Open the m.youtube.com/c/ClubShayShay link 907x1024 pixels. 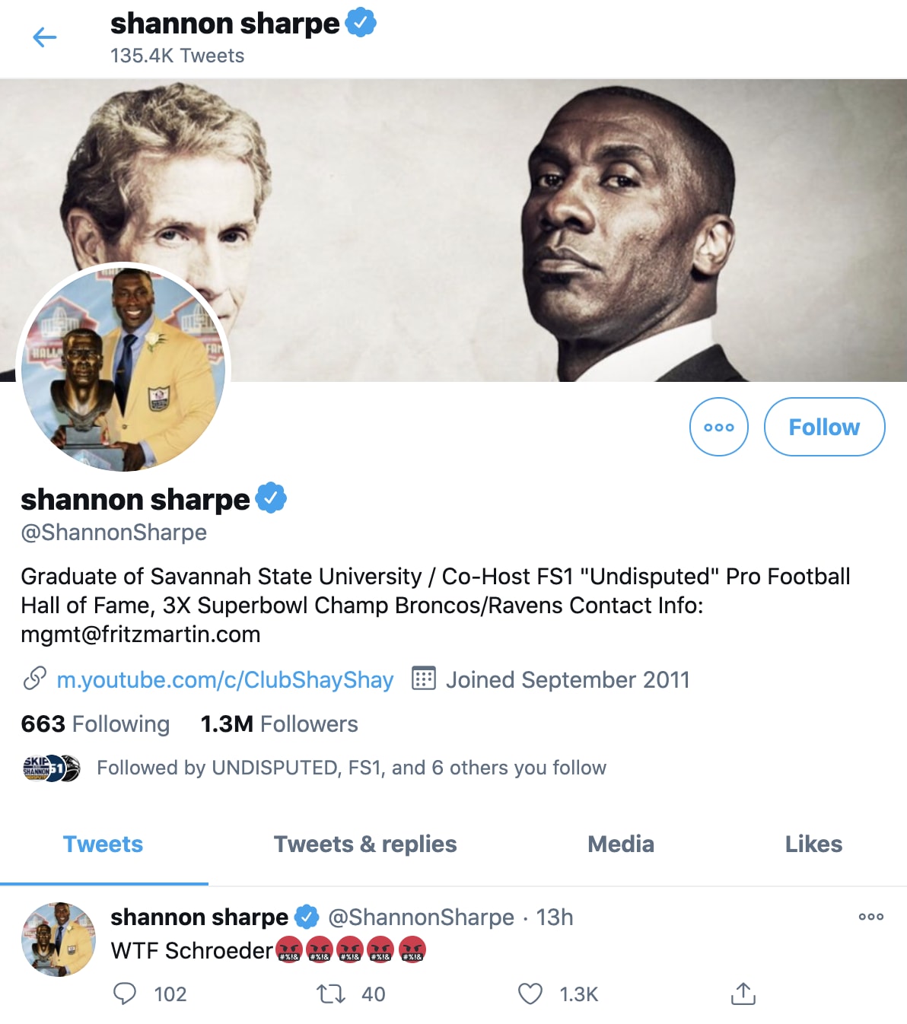point(225,679)
